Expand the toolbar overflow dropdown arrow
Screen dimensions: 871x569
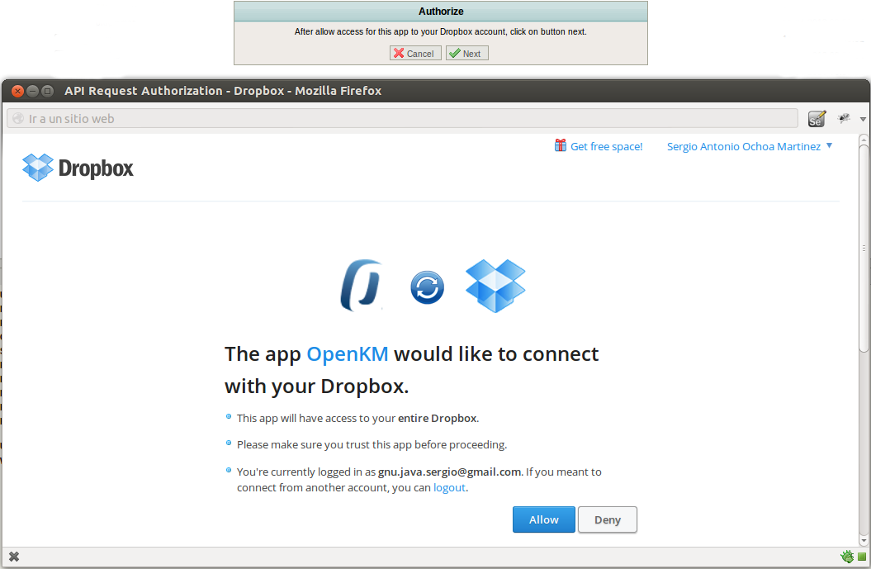(863, 119)
